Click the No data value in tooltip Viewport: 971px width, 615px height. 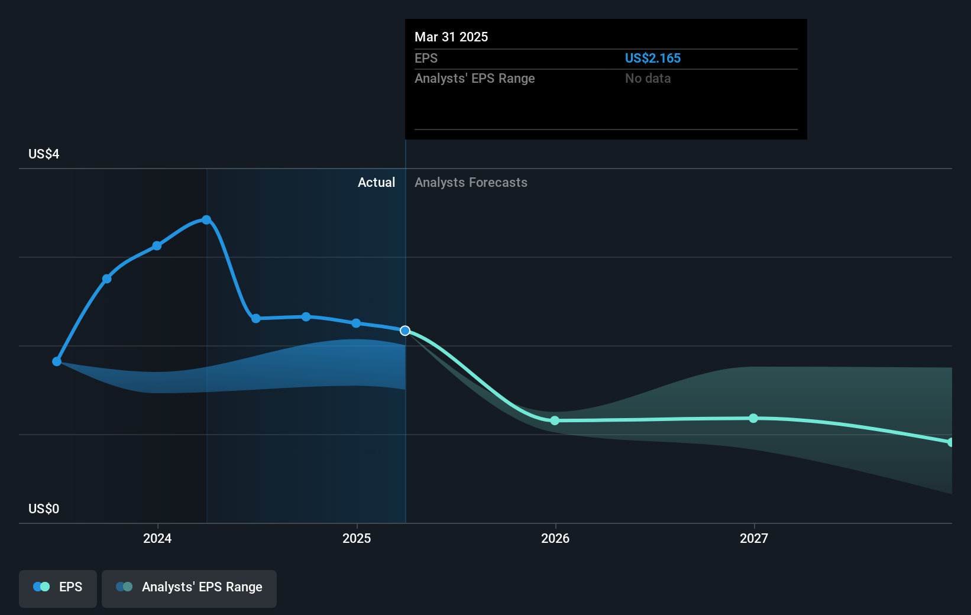(x=648, y=78)
